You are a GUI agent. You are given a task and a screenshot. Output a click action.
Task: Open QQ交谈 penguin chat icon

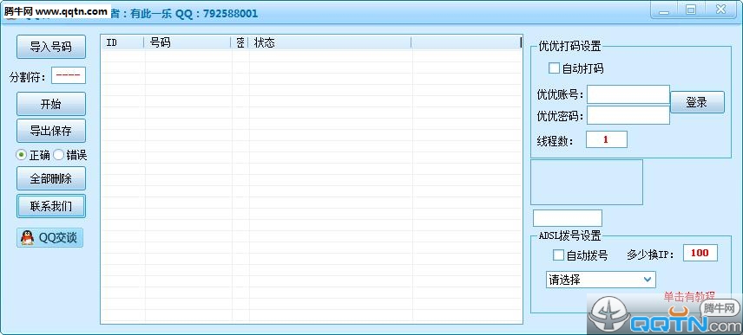coord(49,238)
